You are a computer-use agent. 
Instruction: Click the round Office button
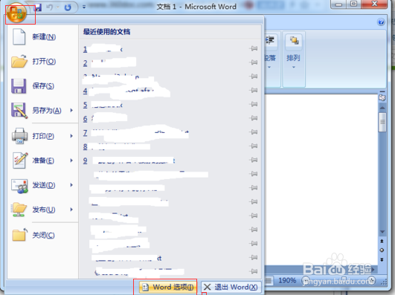(16, 13)
